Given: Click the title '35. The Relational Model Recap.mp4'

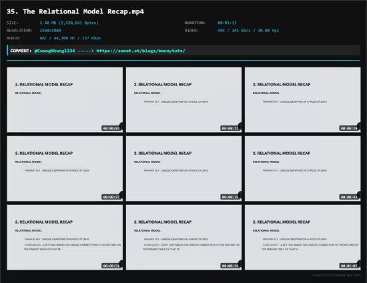Looking at the screenshot, I should (x=75, y=11).
